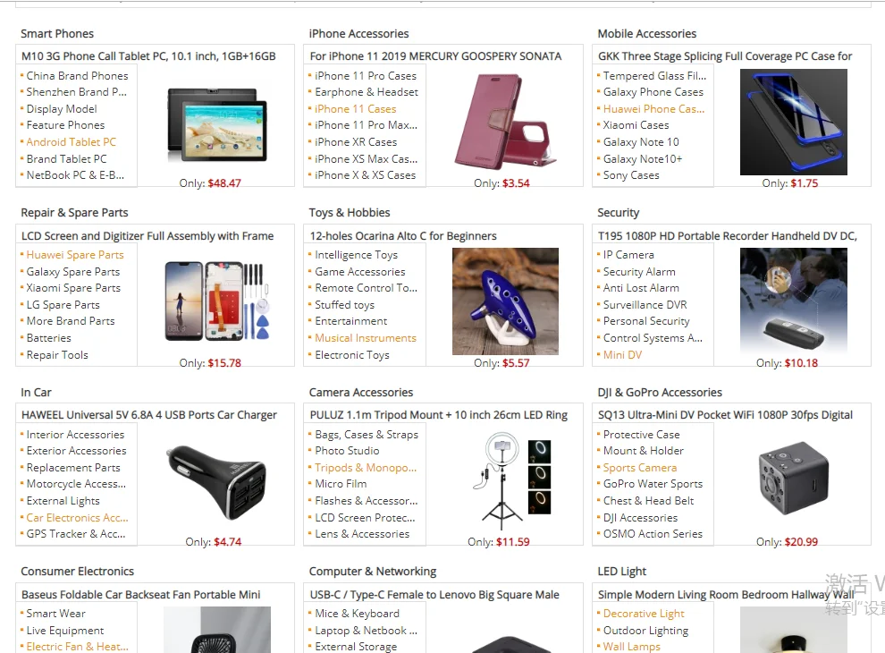Click the Smart Phones section heading
This screenshot has height=653, width=885.
coord(57,34)
